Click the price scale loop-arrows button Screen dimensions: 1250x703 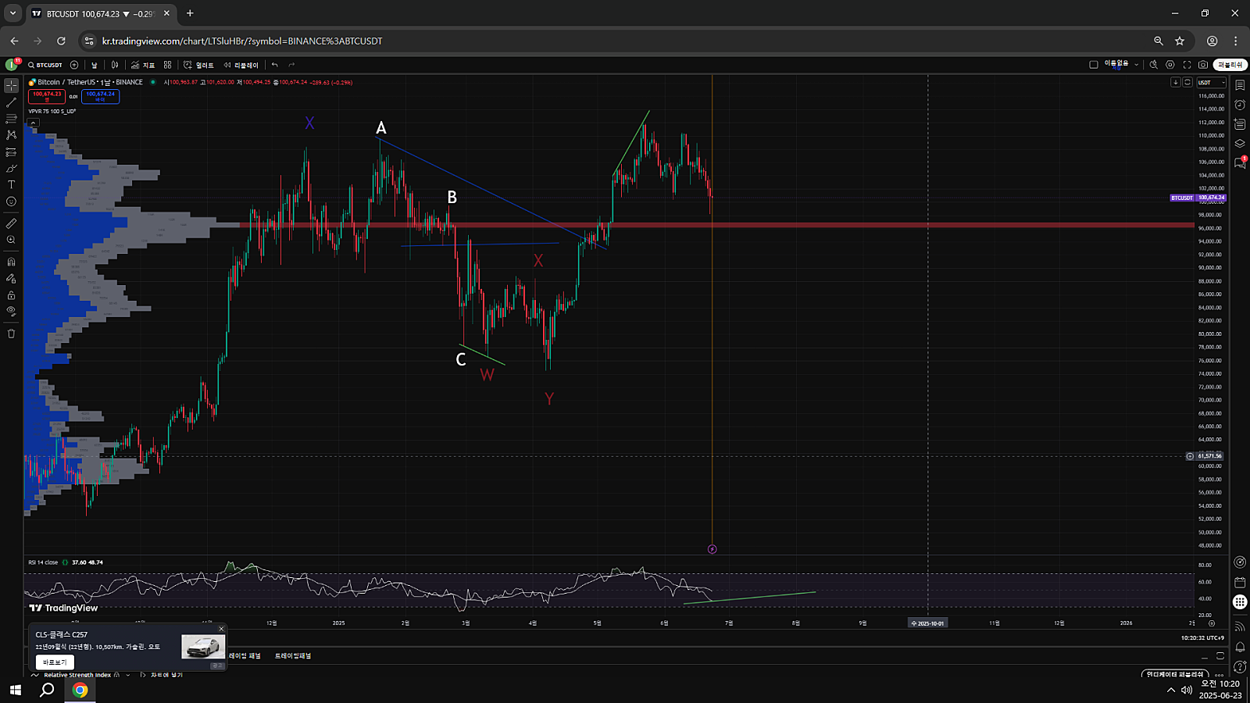click(1187, 82)
